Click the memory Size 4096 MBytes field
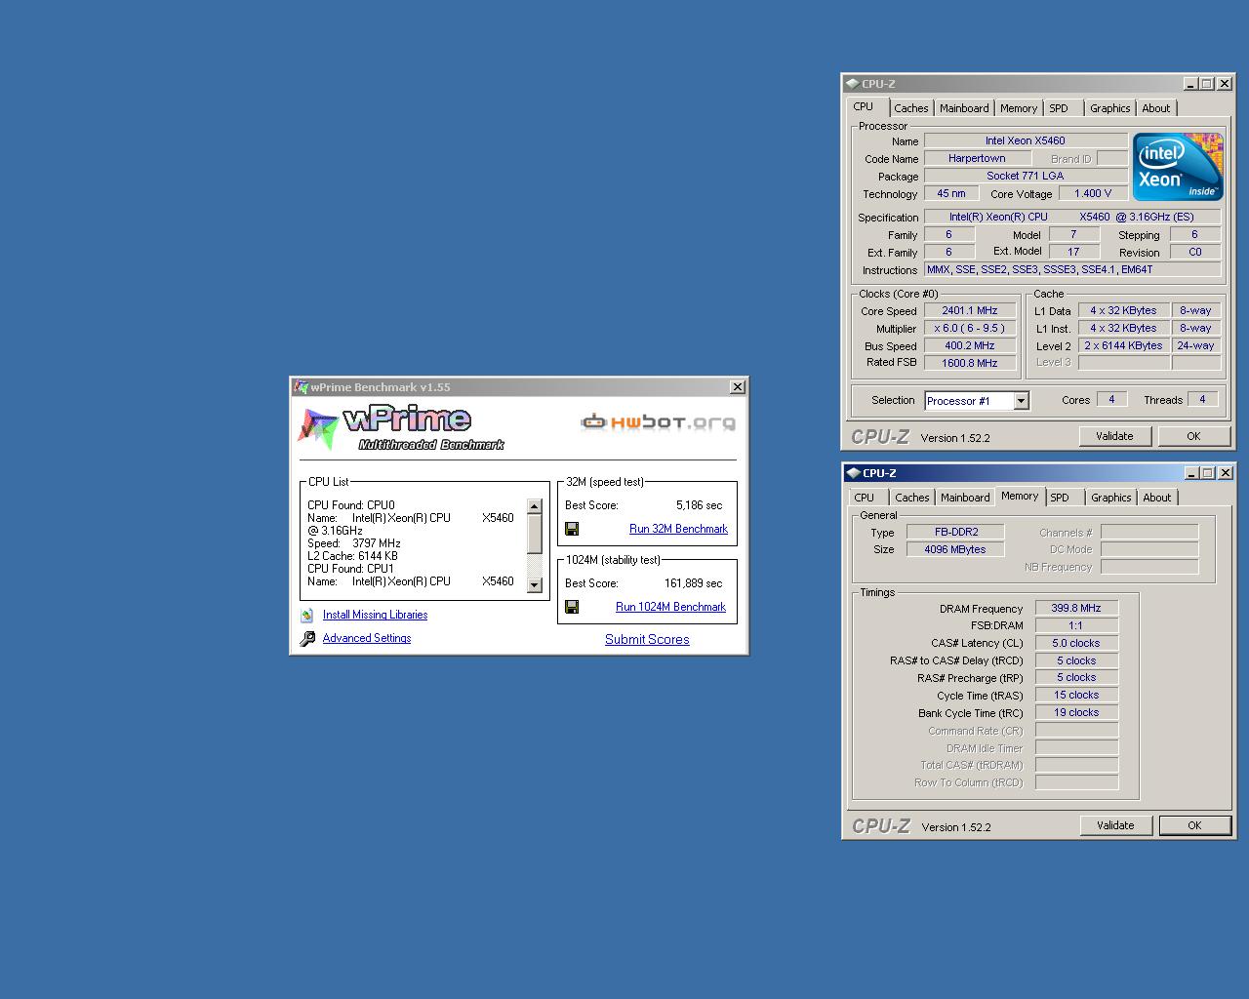The height and width of the screenshot is (999, 1249). coord(955,549)
